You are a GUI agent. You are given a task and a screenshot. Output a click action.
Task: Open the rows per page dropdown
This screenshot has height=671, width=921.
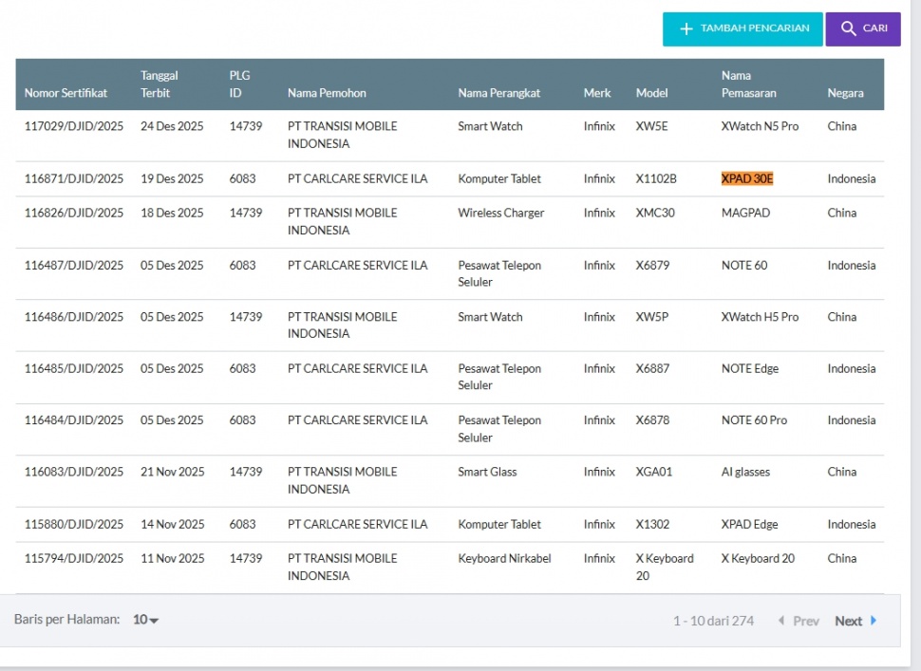coord(146,620)
